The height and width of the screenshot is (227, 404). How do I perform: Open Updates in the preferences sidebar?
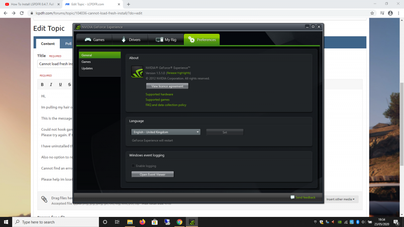point(100,68)
